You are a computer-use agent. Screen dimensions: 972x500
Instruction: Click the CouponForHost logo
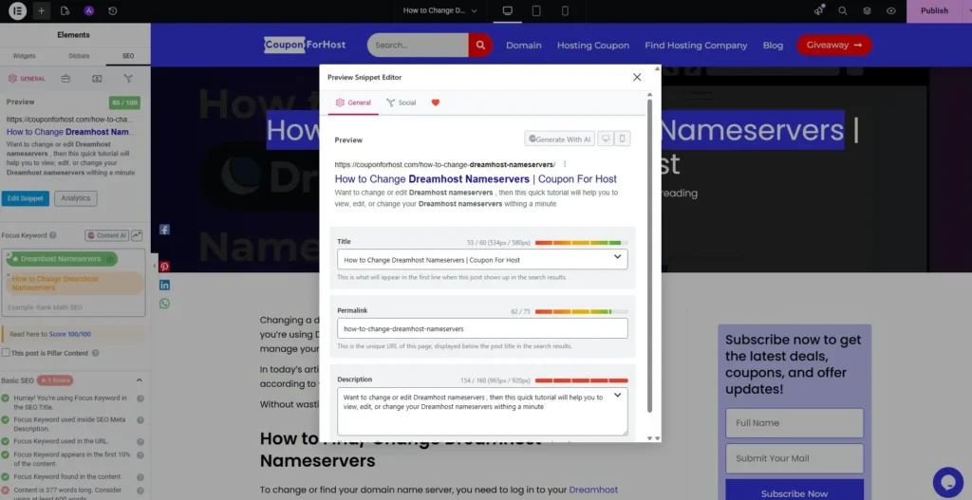[305, 45]
